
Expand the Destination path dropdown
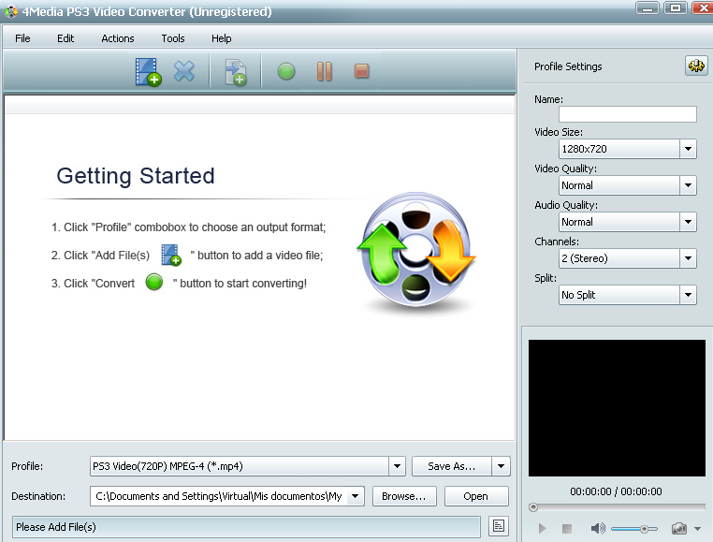[x=356, y=496]
